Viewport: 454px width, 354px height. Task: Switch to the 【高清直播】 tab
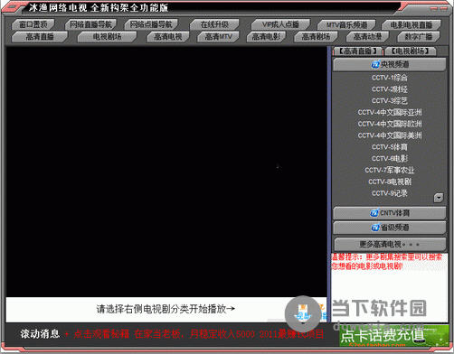point(357,51)
